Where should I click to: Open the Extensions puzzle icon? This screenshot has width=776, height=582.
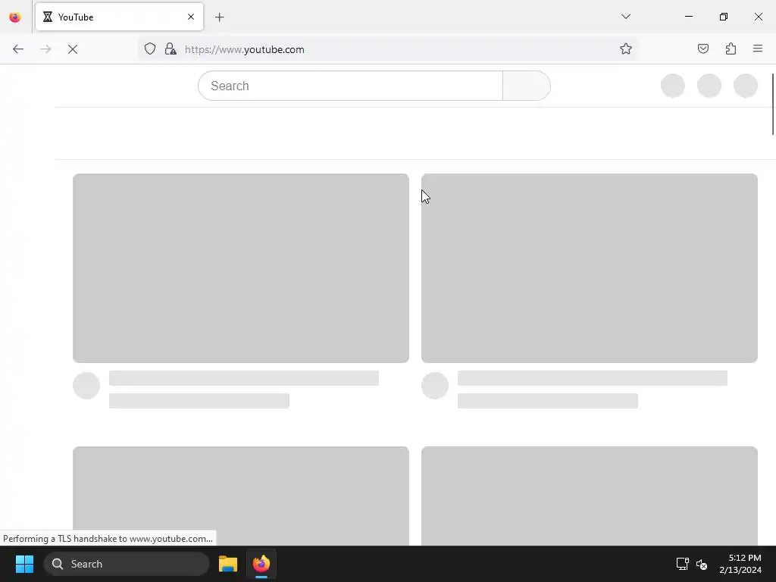(x=731, y=48)
